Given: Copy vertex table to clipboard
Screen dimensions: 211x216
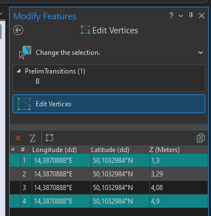Looking at the screenshot, I should tap(201, 138).
